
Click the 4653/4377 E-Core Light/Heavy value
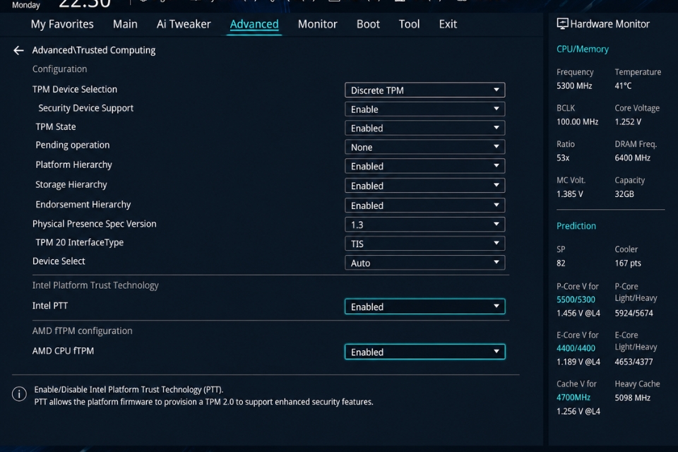click(x=634, y=362)
